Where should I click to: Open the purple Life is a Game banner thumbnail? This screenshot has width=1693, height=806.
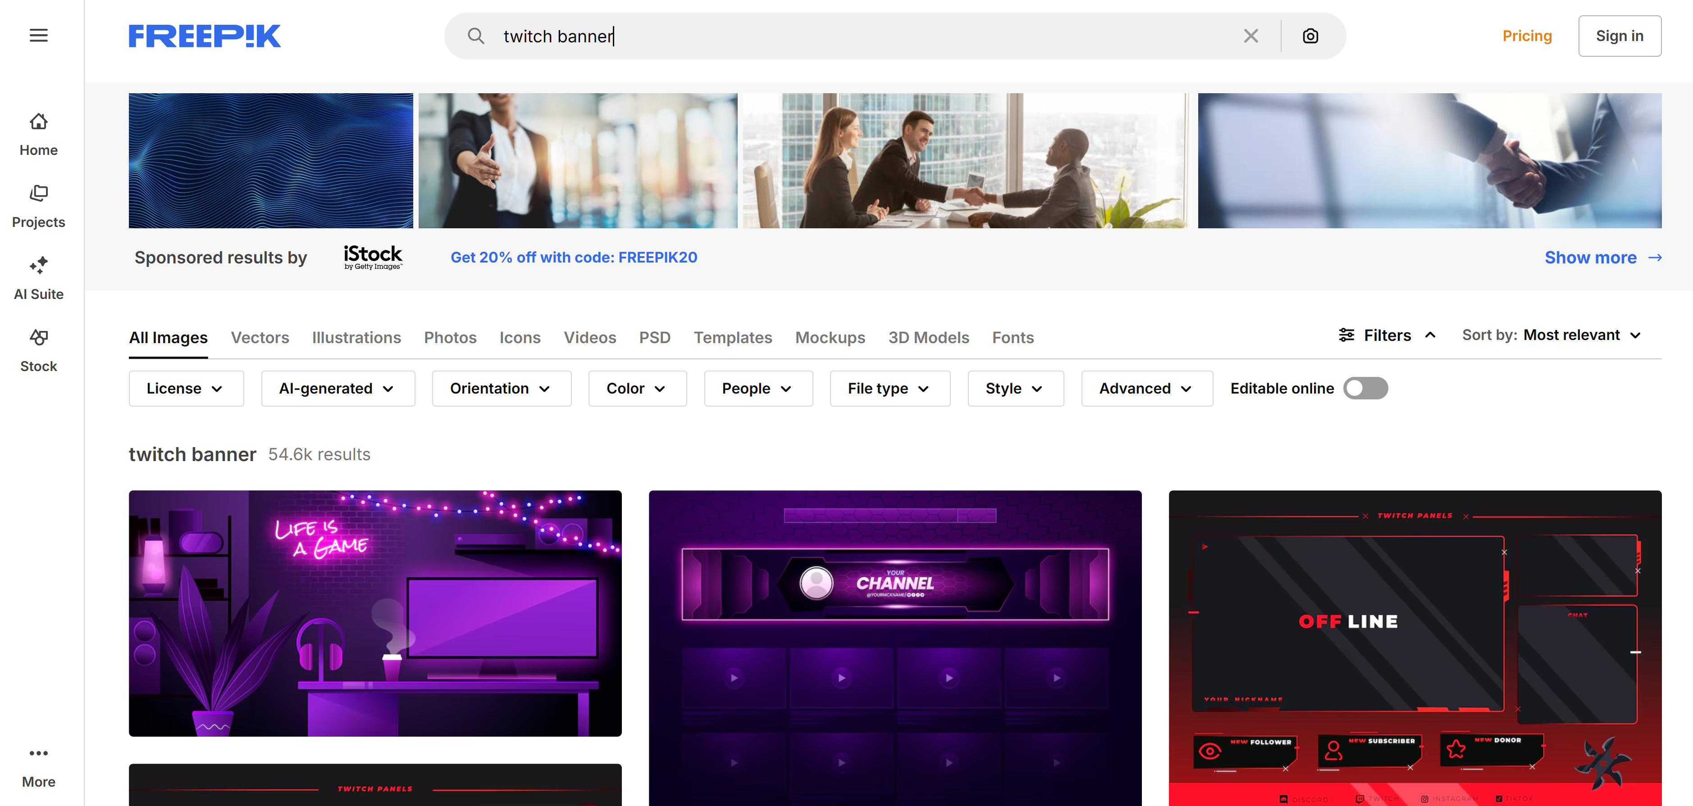click(374, 612)
